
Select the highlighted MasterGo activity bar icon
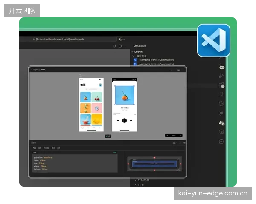pyautogui.click(x=221, y=123)
